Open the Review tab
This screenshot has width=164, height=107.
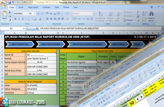(66, 7)
